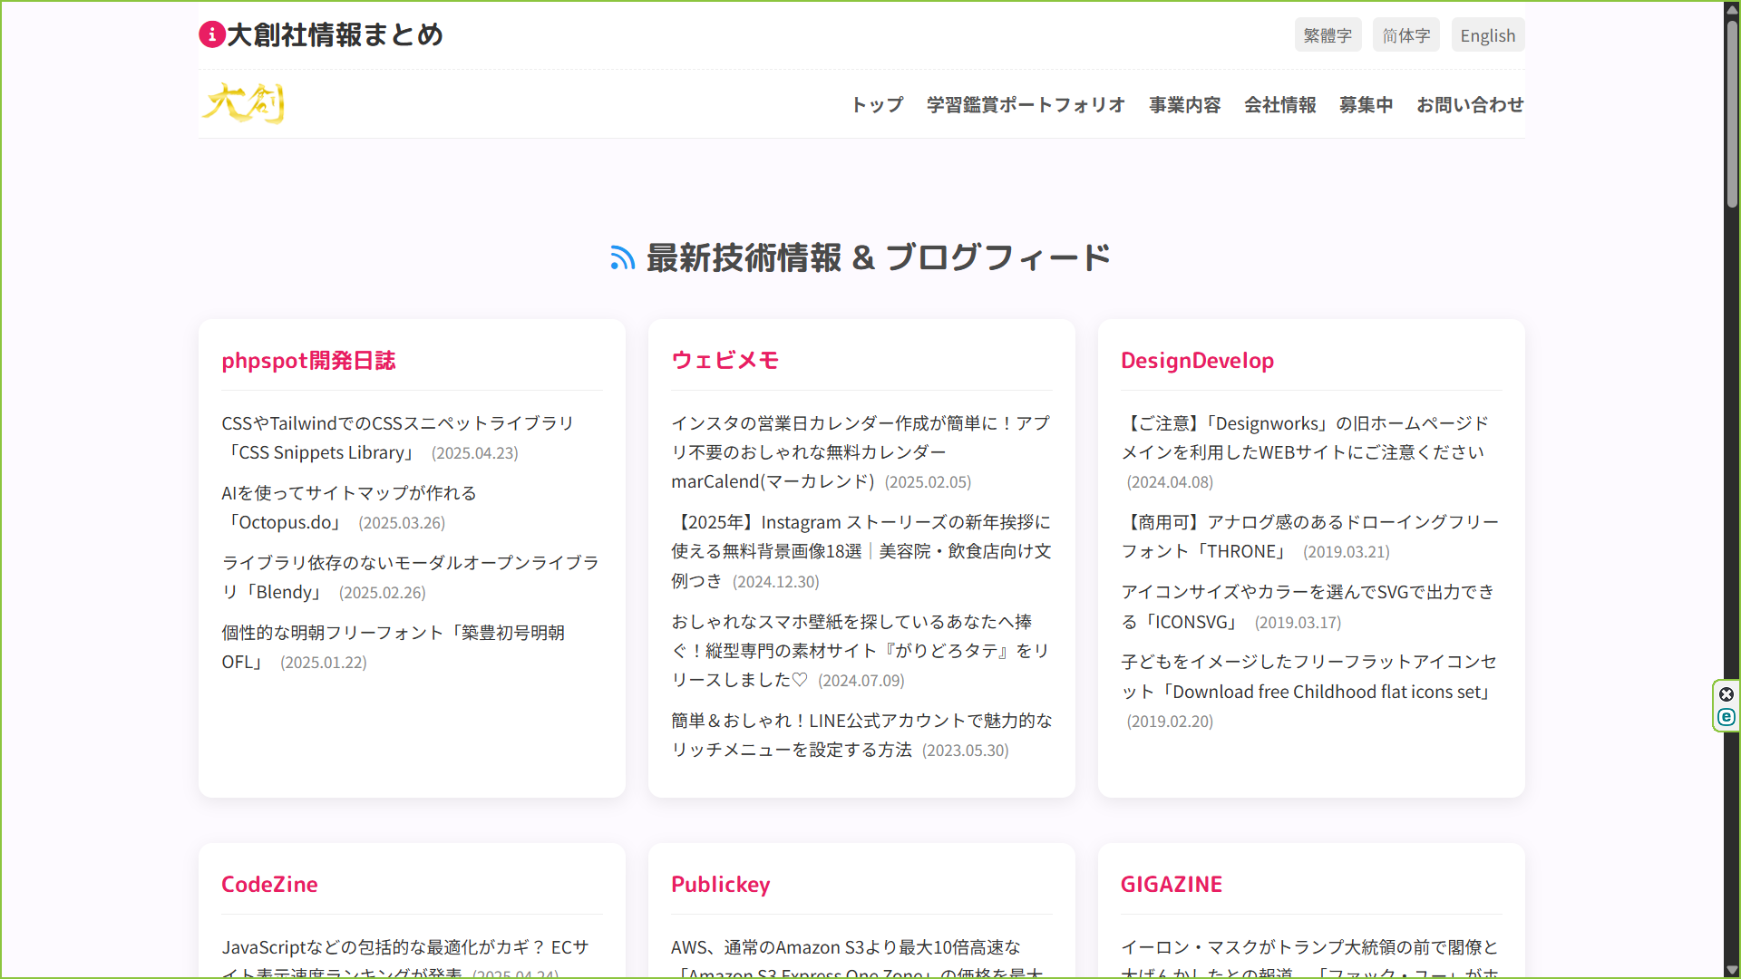Image resolution: width=1741 pixels, height=979 pixels.
Task: Switch language to 繁體字
Action: click(x=1328, y=35)
